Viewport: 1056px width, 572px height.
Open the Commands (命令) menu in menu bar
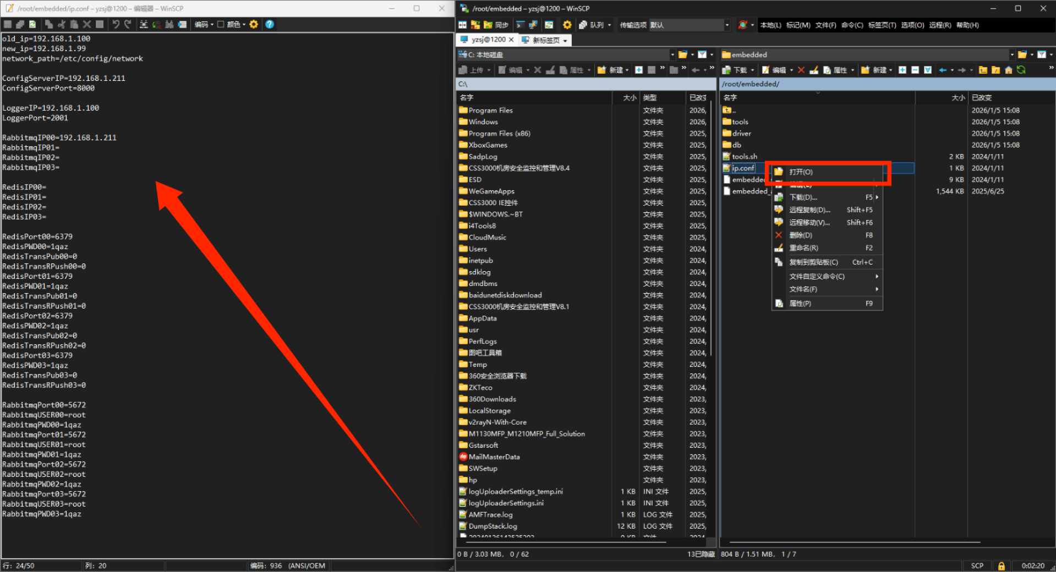[x=852, y=25]
